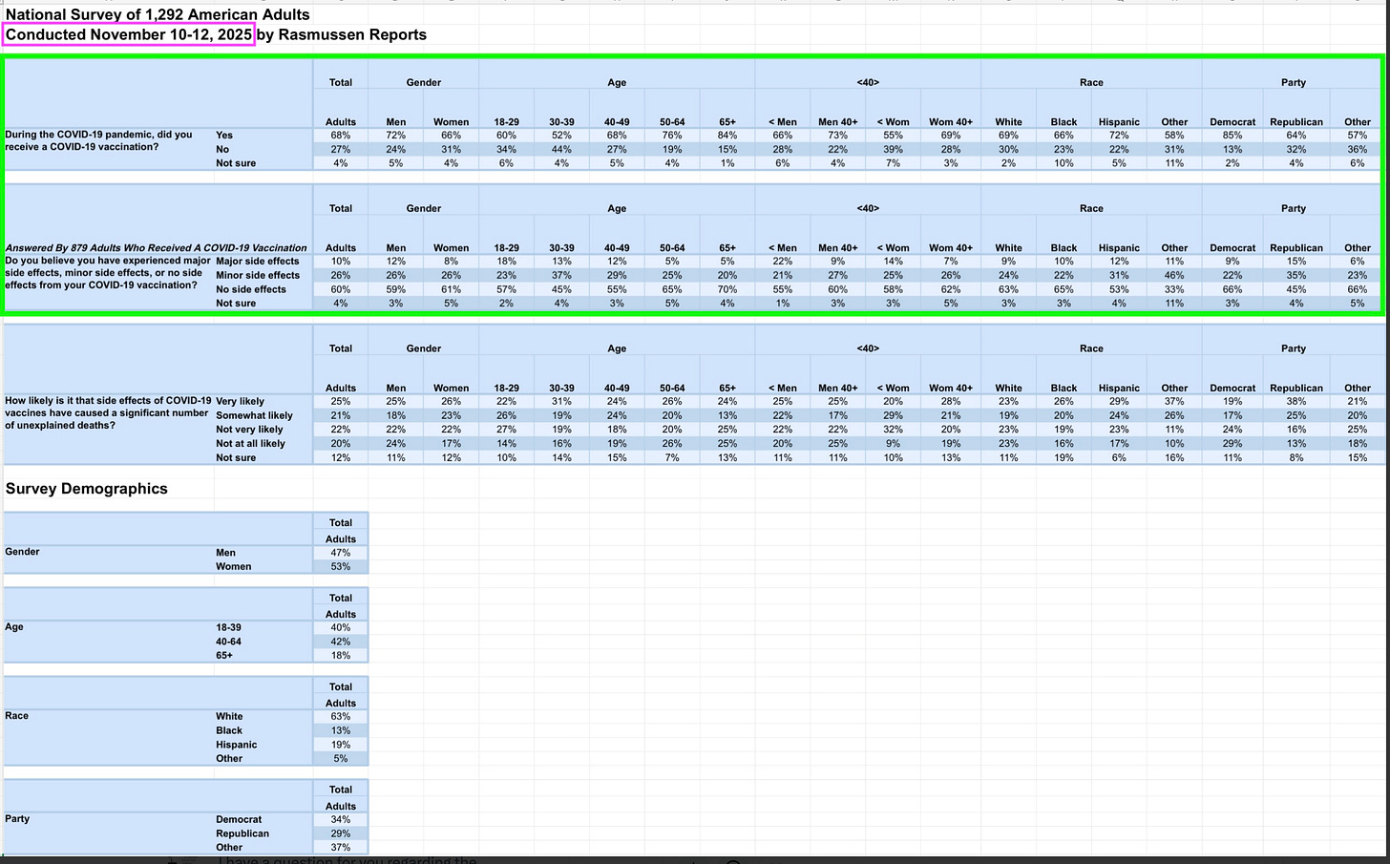Select the italic note "Answered By 879 Adults Who Received..."

tap(156, 248)
